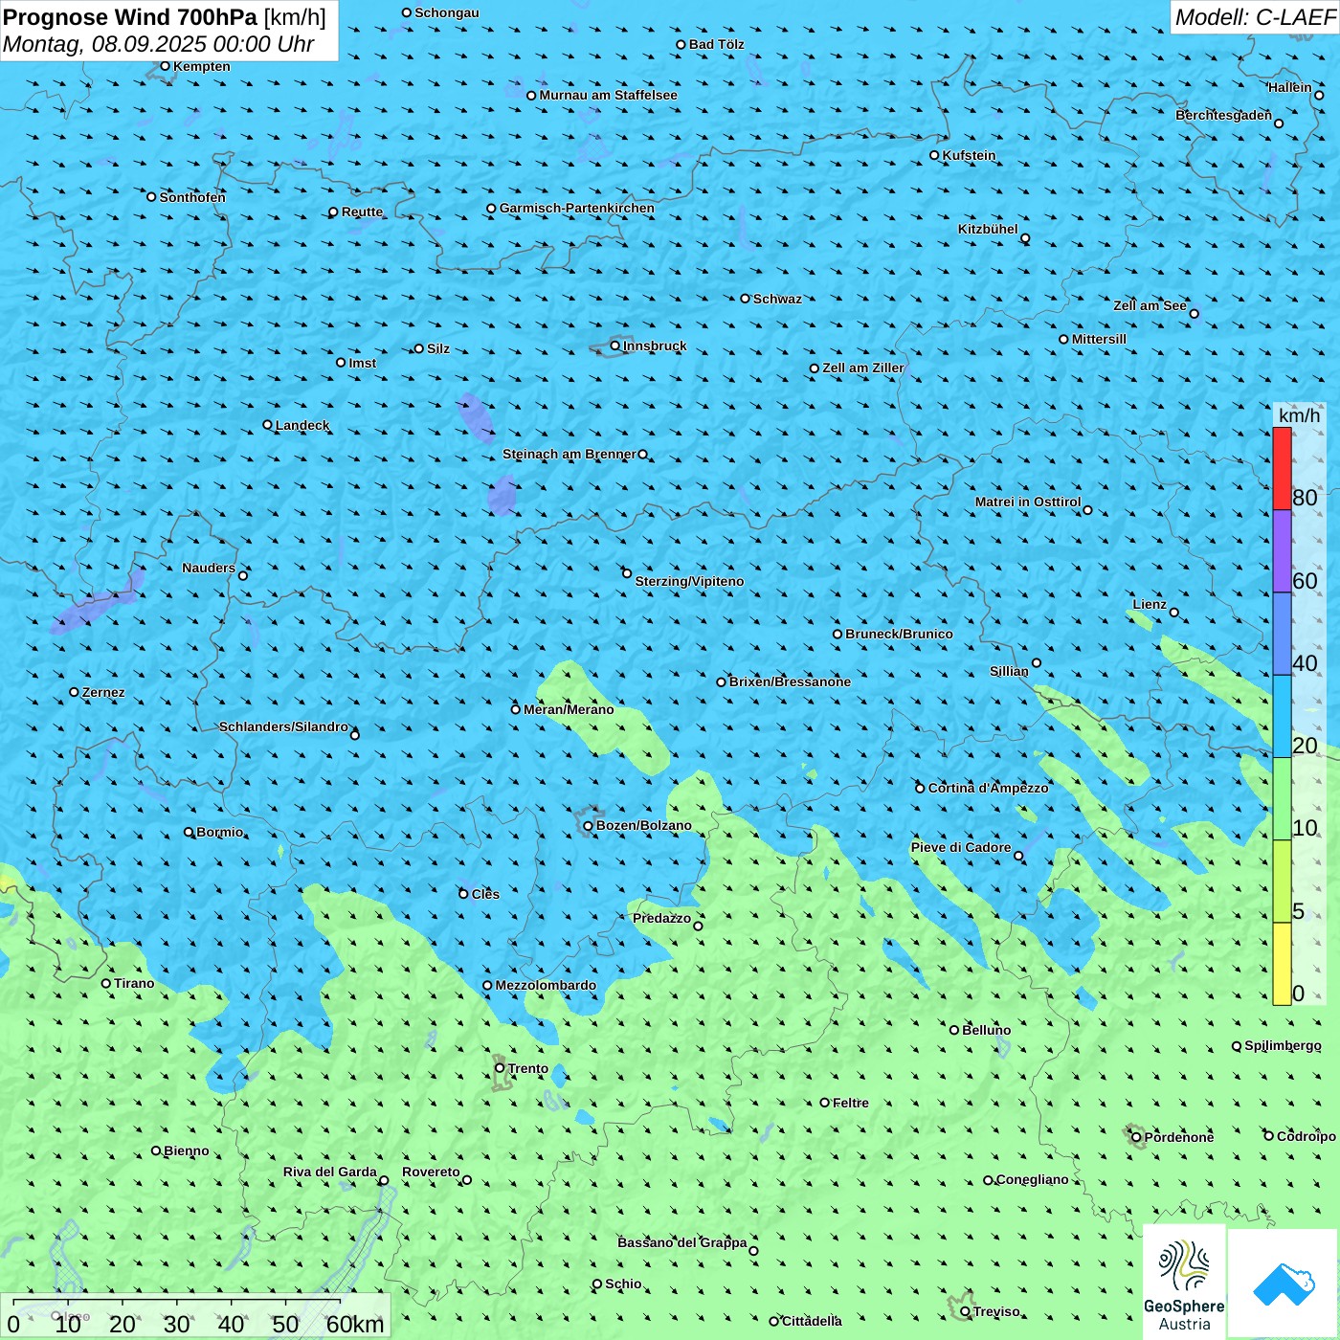The width and height of the screenshot is (1340, 1340).
Task: Click the Riva del Garda label
Action: pos(330,1172)
